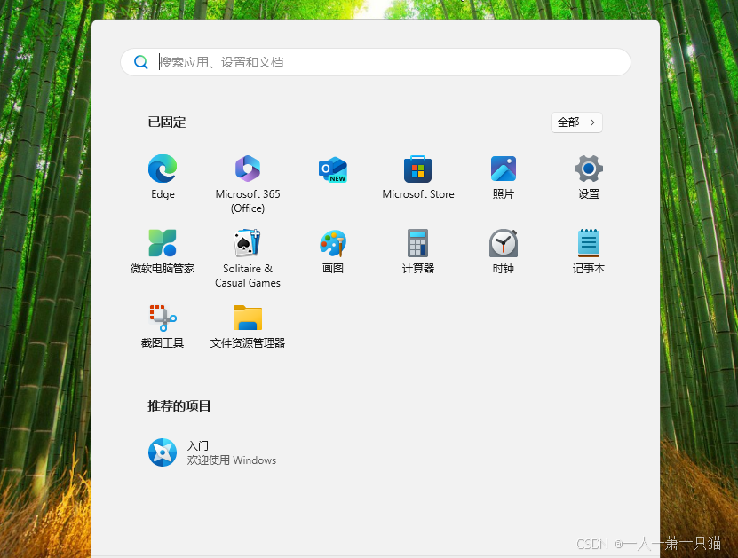
Task: Launch 截图工具 (Snipping Tool)
Action: pyautogui.click(x=163, y=318)
